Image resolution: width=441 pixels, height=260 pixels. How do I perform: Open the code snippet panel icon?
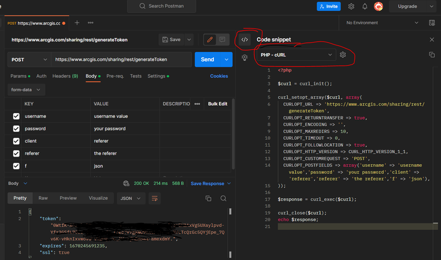coord(244,40)
